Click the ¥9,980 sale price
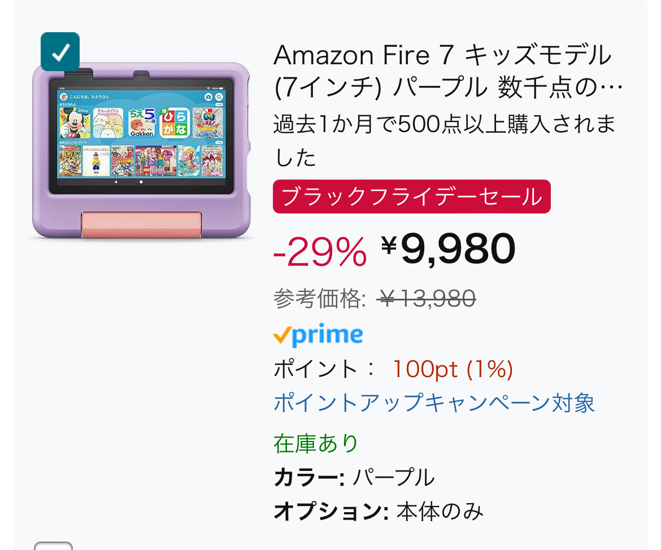This screenshot has width=661, height=550. pos(448,249)
